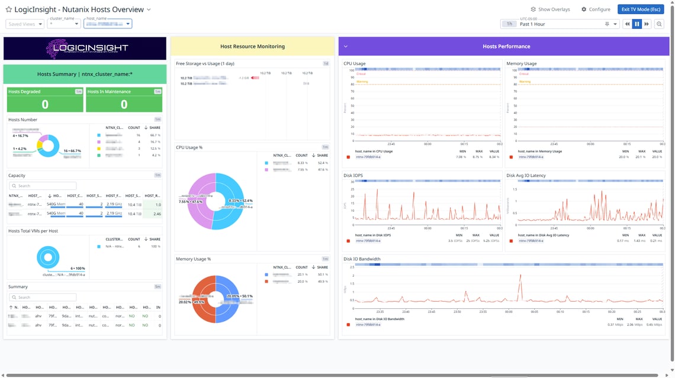Click the 1h time badge
Image resolution: width=675 pixels, height=378 pixels.
tap(509, 24)
